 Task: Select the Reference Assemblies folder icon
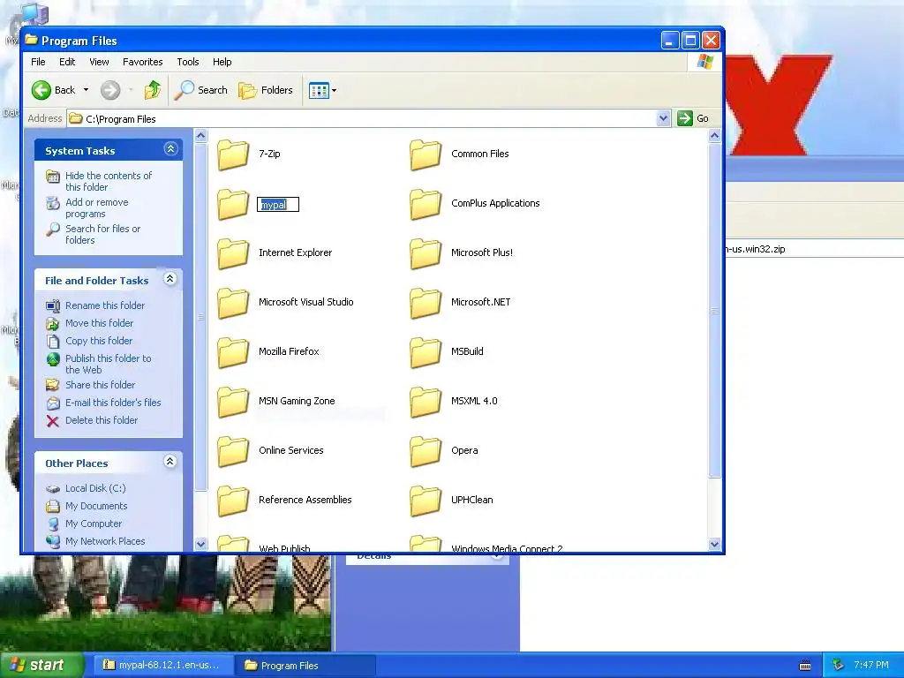(x=233, y=501)
